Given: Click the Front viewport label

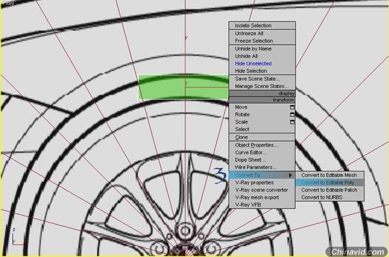Looking at the screenshot, I should [8, 3].
